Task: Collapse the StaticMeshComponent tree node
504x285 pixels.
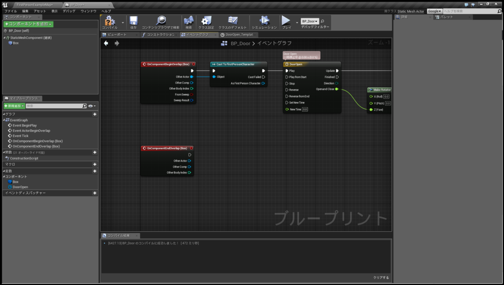Action: tap(4, 37)
